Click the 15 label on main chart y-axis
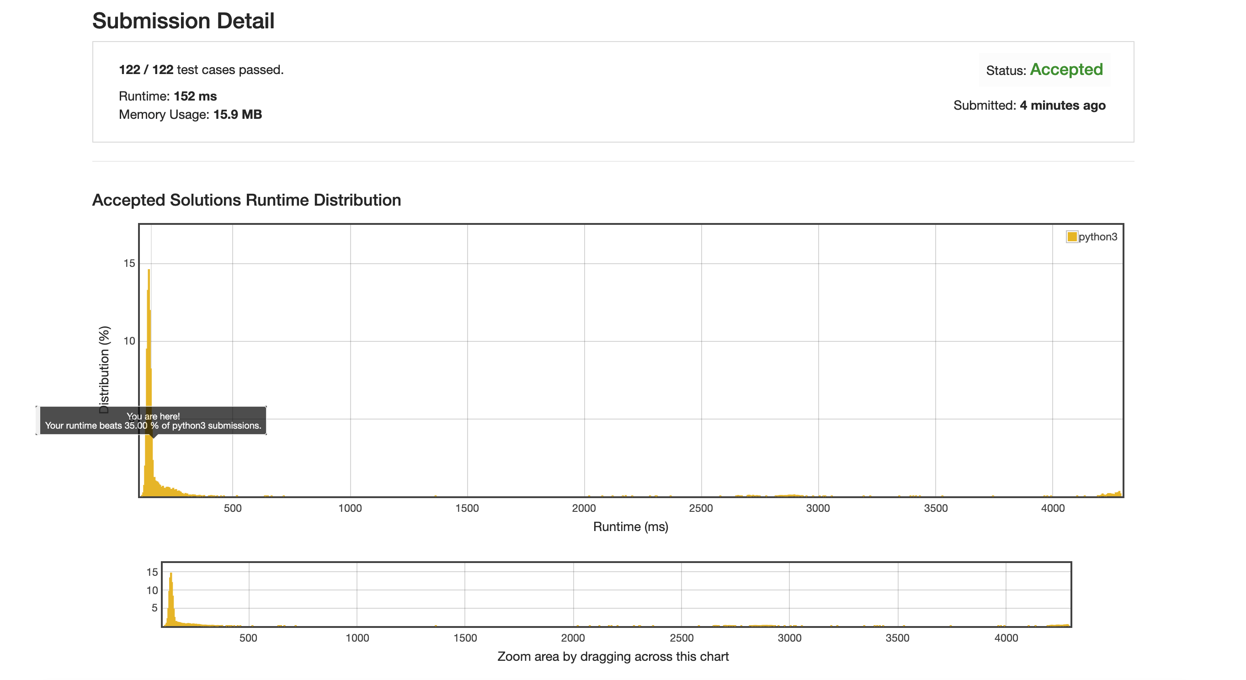 pyautogui.click(x=129, y=263)
